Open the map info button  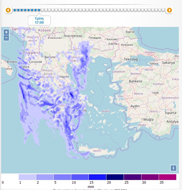tap(173, 168)
